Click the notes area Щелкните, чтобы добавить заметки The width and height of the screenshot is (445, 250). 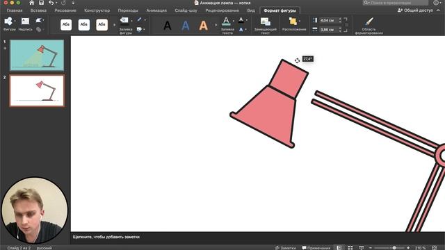[x=106, y=237]
